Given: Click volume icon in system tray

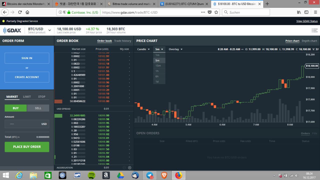Looking at the screenshot, I should pyautogui.click(x=297, y=175).
